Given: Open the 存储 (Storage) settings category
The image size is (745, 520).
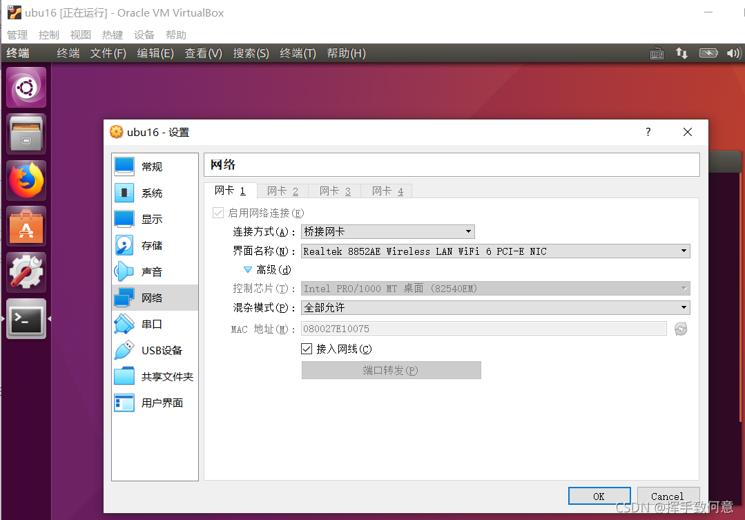Looking at the screenshot, I should 155,245.
